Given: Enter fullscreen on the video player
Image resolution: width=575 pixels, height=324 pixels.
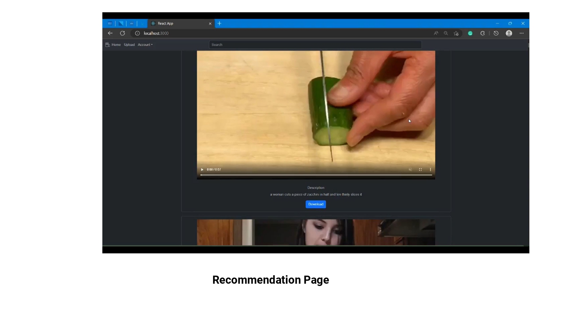Looking at the screenshot, I should pyautogui.click(x=421, y=169).
